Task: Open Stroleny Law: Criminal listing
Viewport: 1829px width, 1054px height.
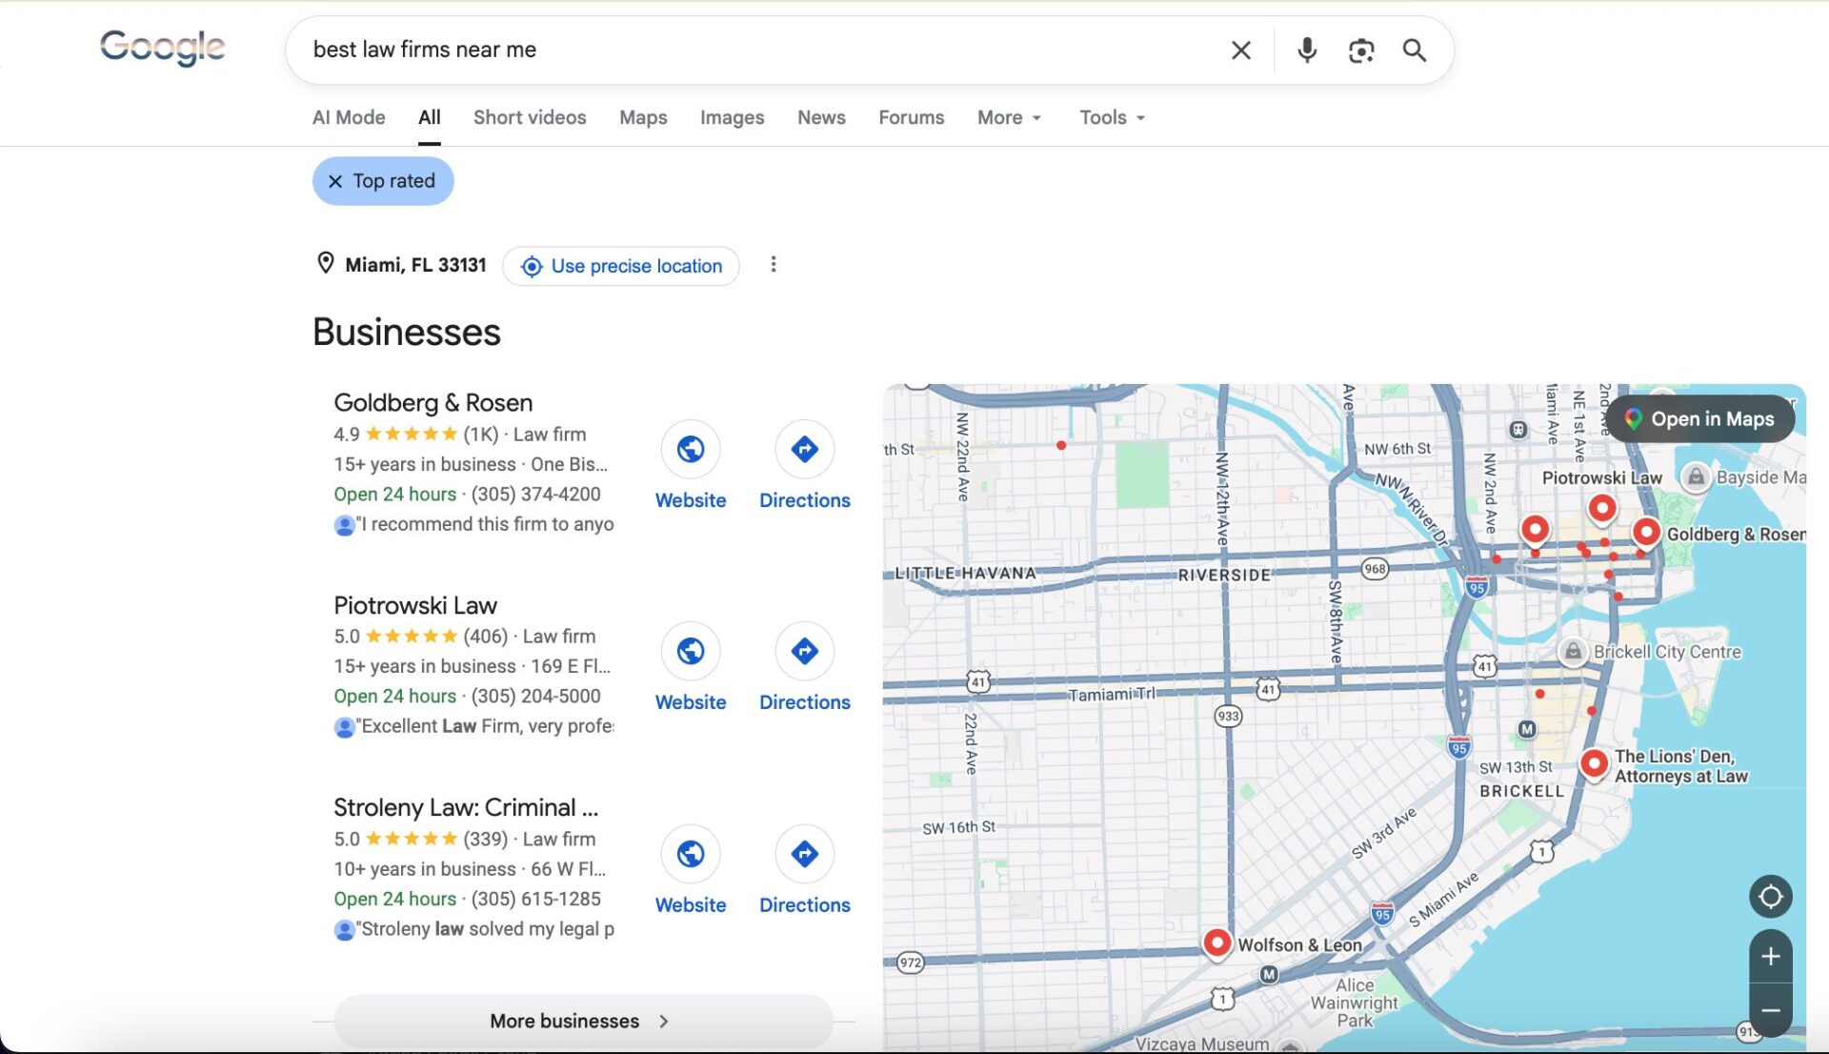Action: point(466,807)
